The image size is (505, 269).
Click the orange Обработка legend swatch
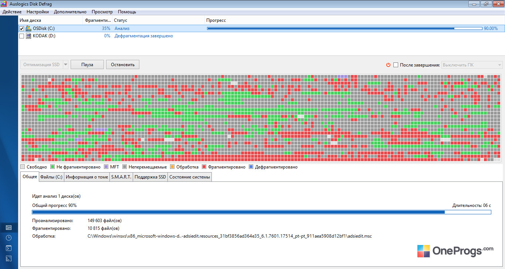point(172,167)
